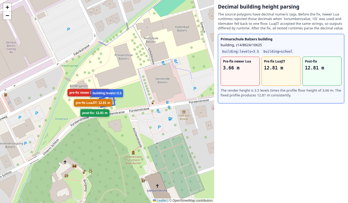Image resolution: width=348 pixels, height=203 pixels.
Task: Click the parking icon near Fabrikstrasse lot
Action: (x=69, y=29)
